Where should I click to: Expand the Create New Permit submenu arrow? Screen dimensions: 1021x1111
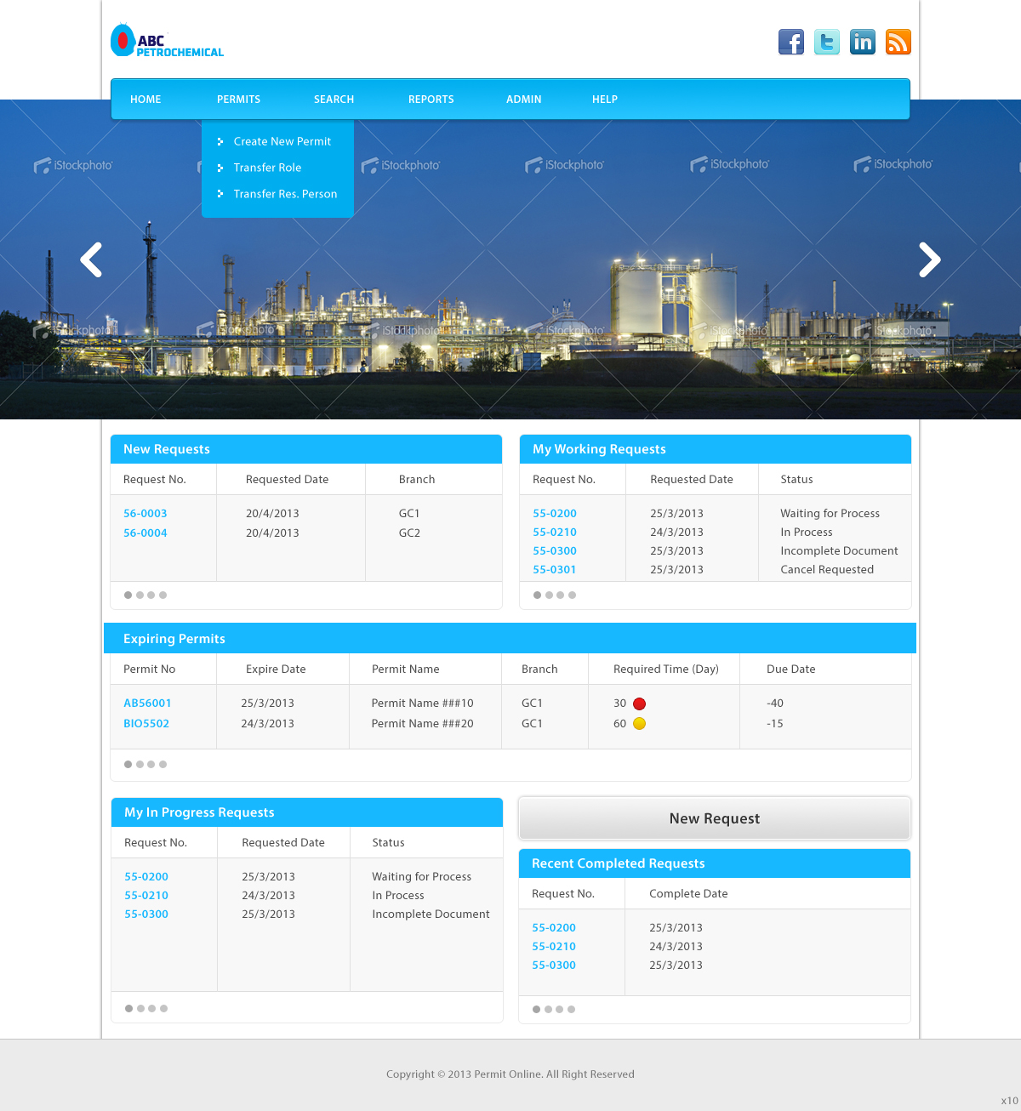pyautogui.click(x=221, y=141)
